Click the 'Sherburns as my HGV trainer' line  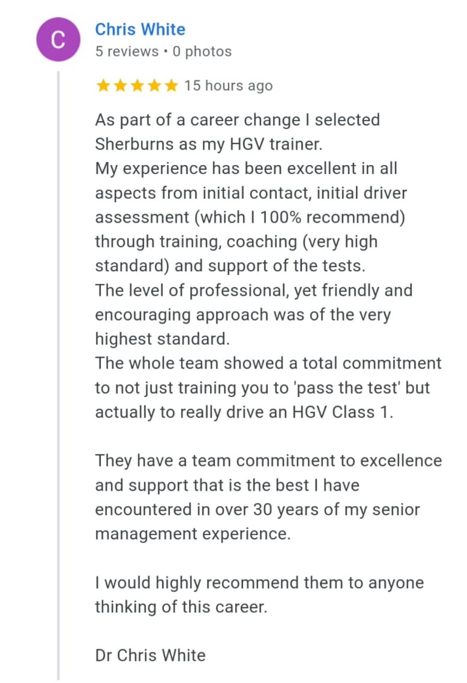[x=209, y=144]
